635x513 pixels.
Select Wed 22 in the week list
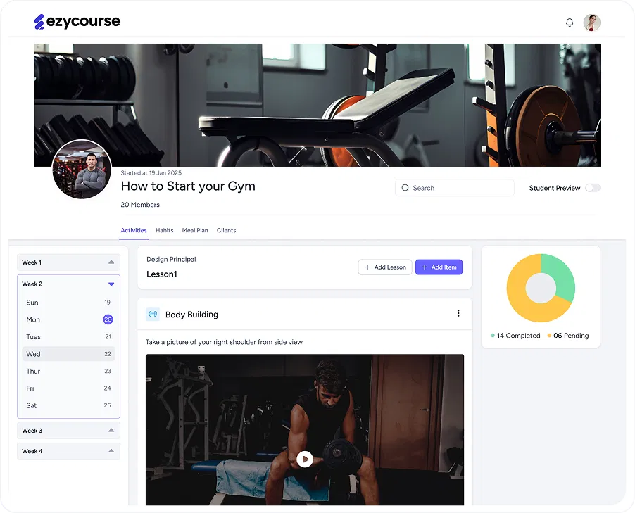68,354
